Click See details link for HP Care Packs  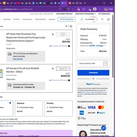[18, 59]
